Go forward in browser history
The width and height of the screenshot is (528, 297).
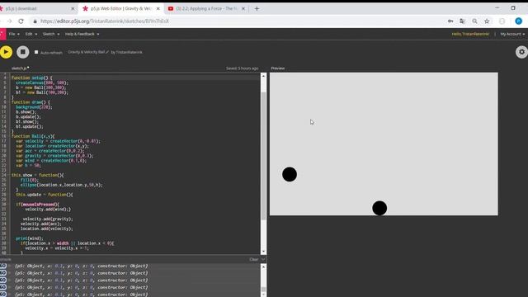coord(9,21)
